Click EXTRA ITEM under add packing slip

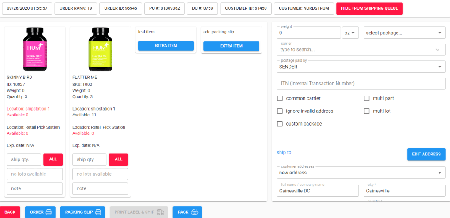pos(231,46)
